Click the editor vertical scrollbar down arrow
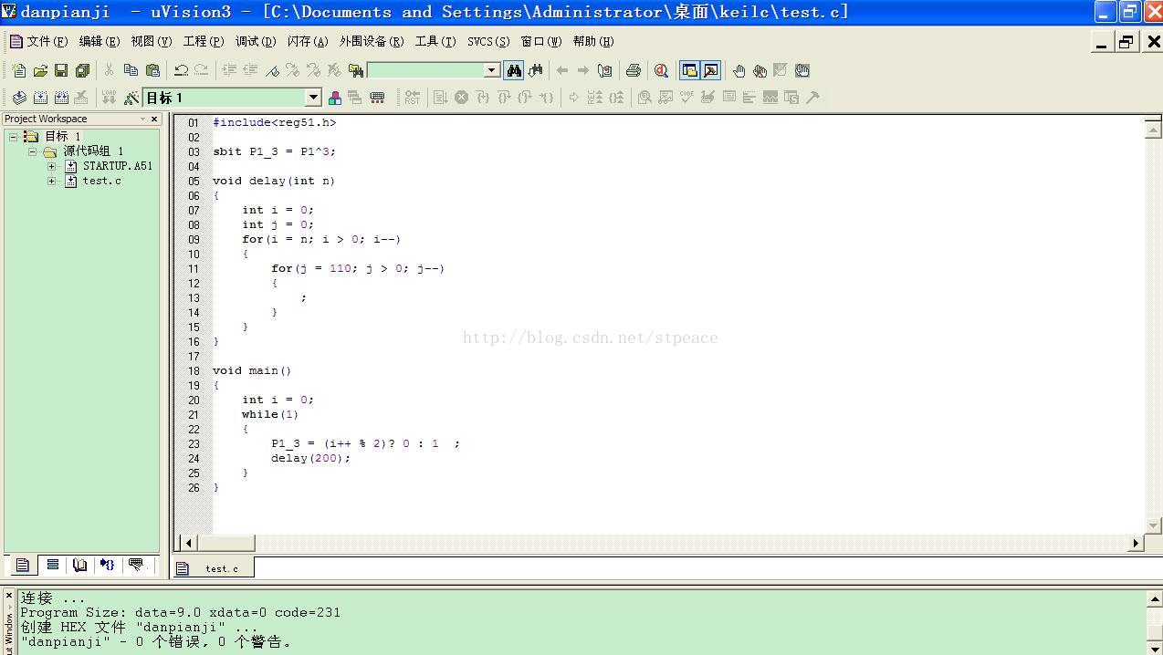 point(1153,525)
